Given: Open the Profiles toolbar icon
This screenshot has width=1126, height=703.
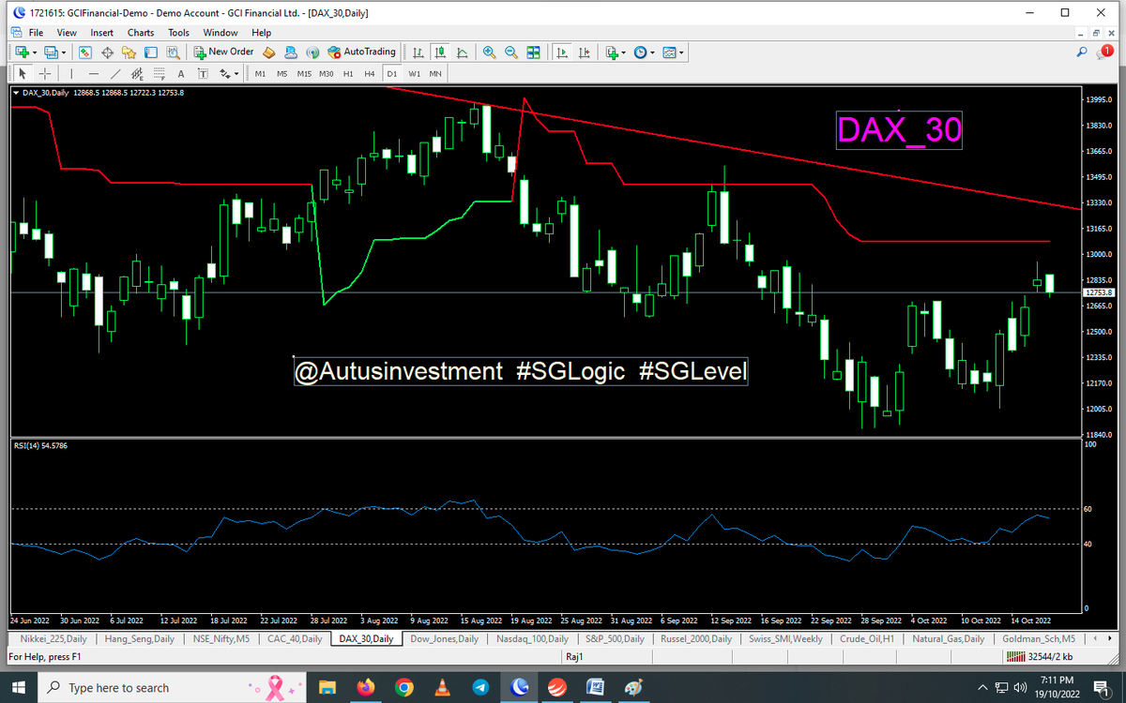Looking at the screenshot, I should tap(51, 52).
